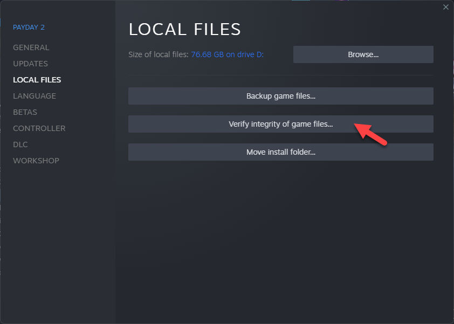Click Backup game files...

(x=280, y=96)
